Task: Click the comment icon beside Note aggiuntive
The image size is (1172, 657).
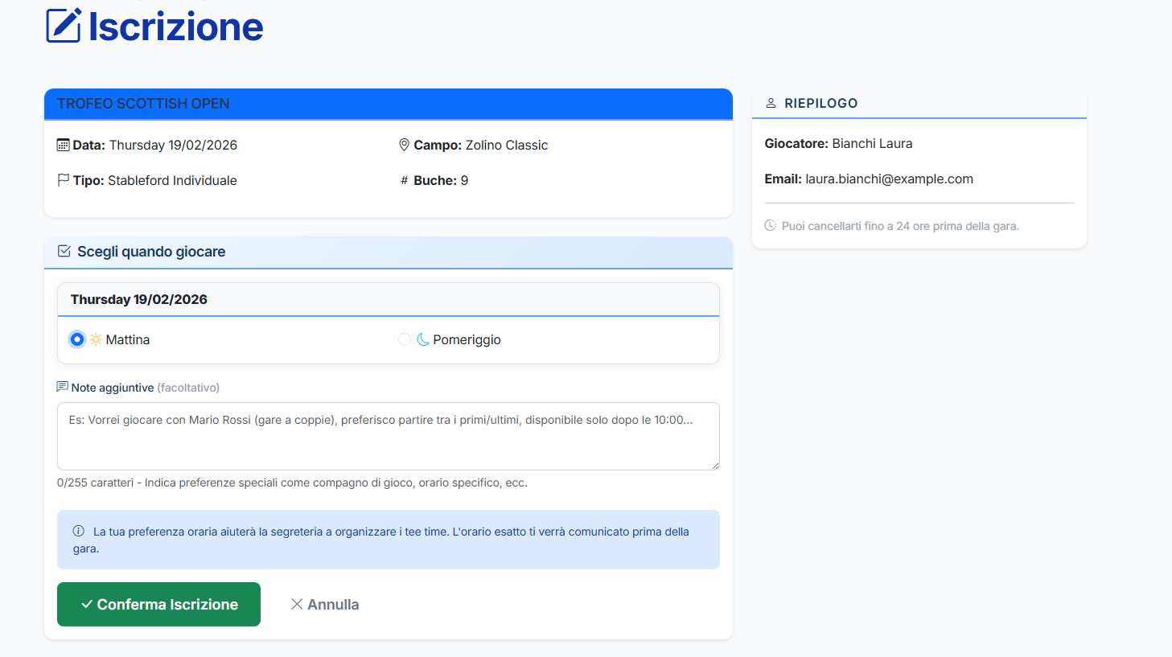Action: point(62,386)
